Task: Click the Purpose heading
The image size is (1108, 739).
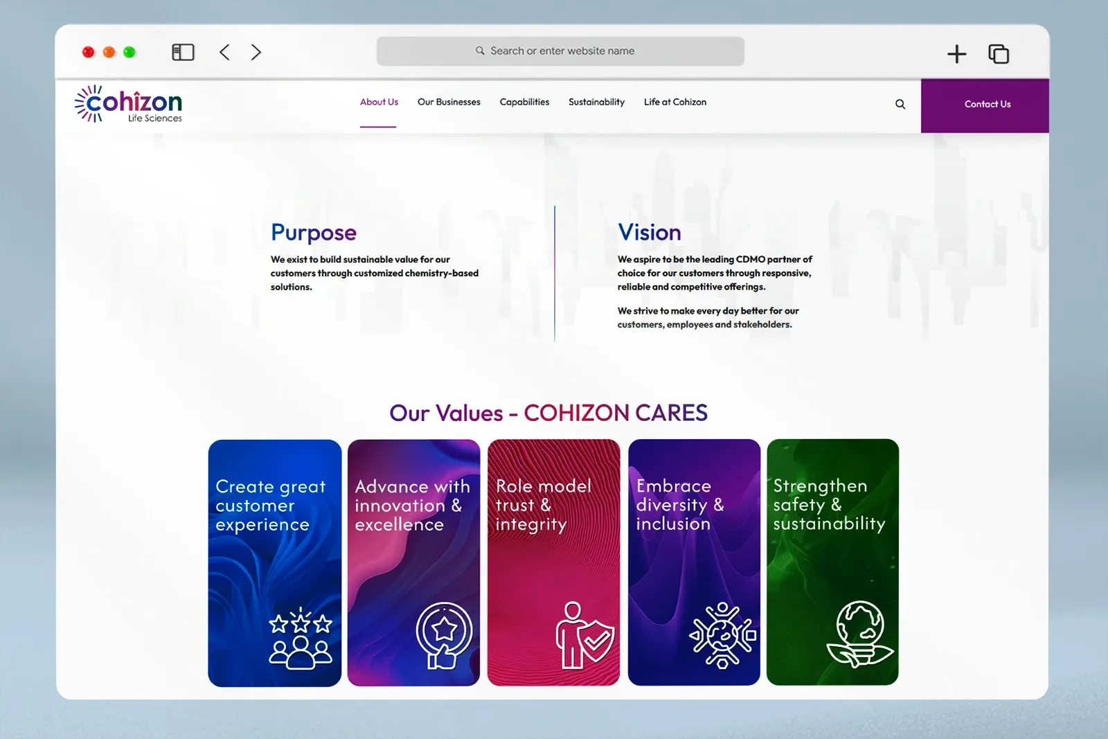Action: click(314, 233)
